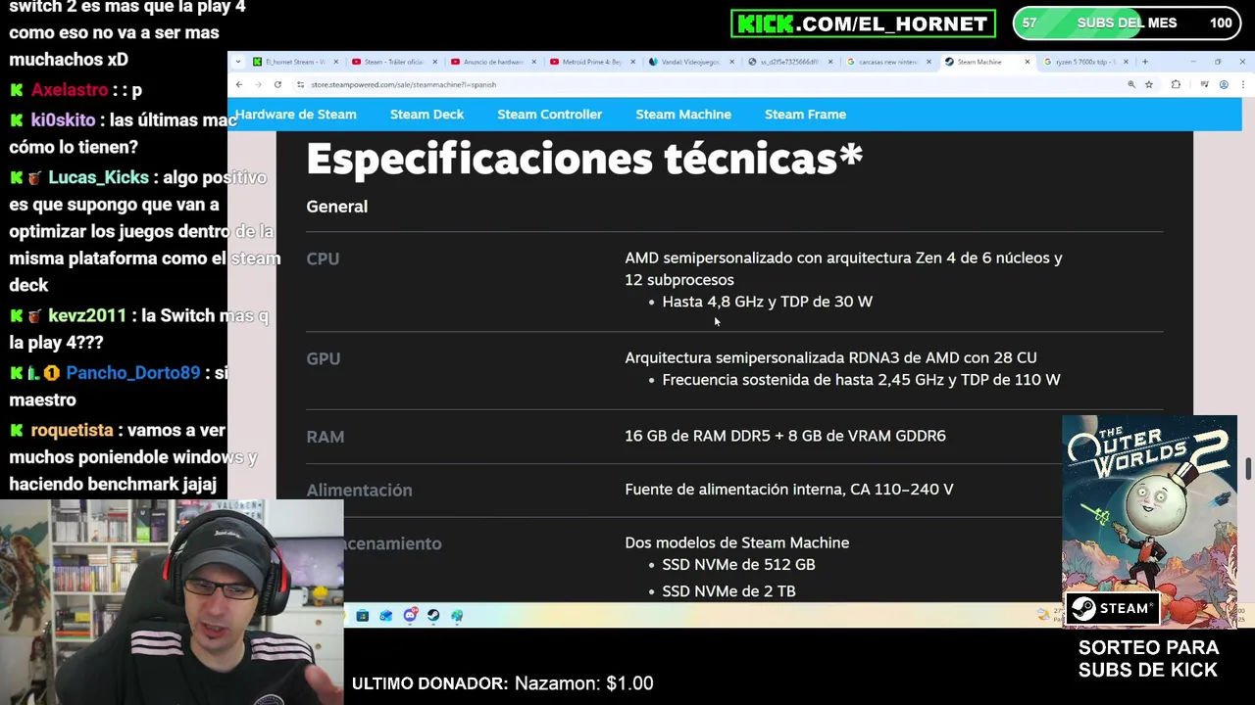Click 'Frecuencia sostenida de hasta 2,45 GHz' bullet

point(861,380)
